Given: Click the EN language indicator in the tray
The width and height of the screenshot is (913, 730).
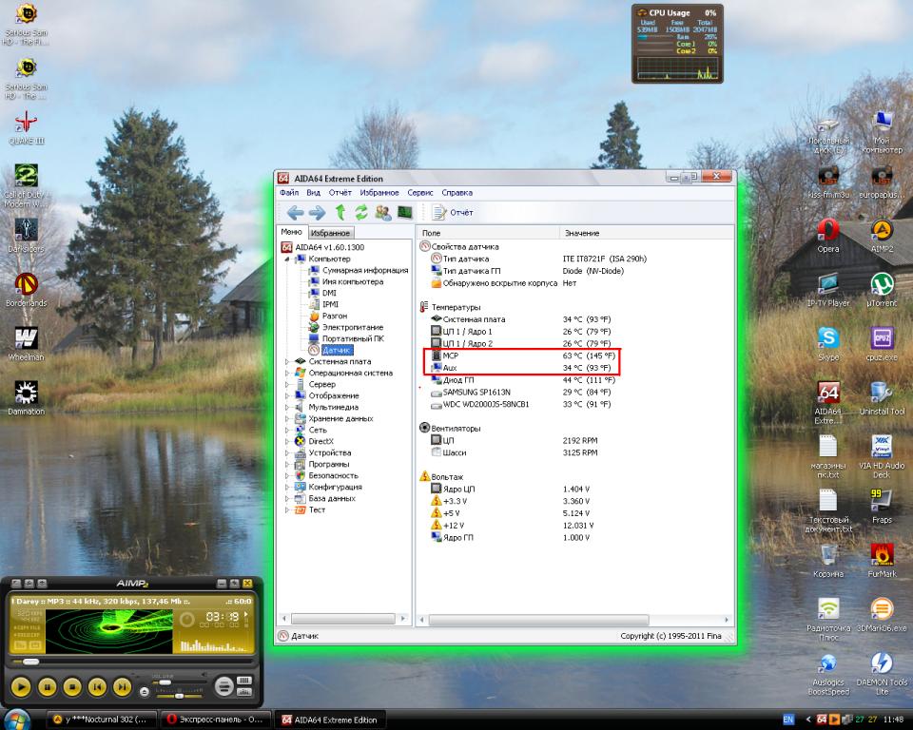Looking at the screenshot, I should (787, 720).
